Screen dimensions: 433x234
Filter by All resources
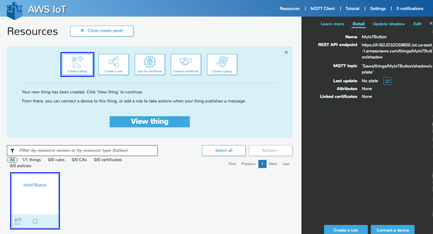coord(12,160)
